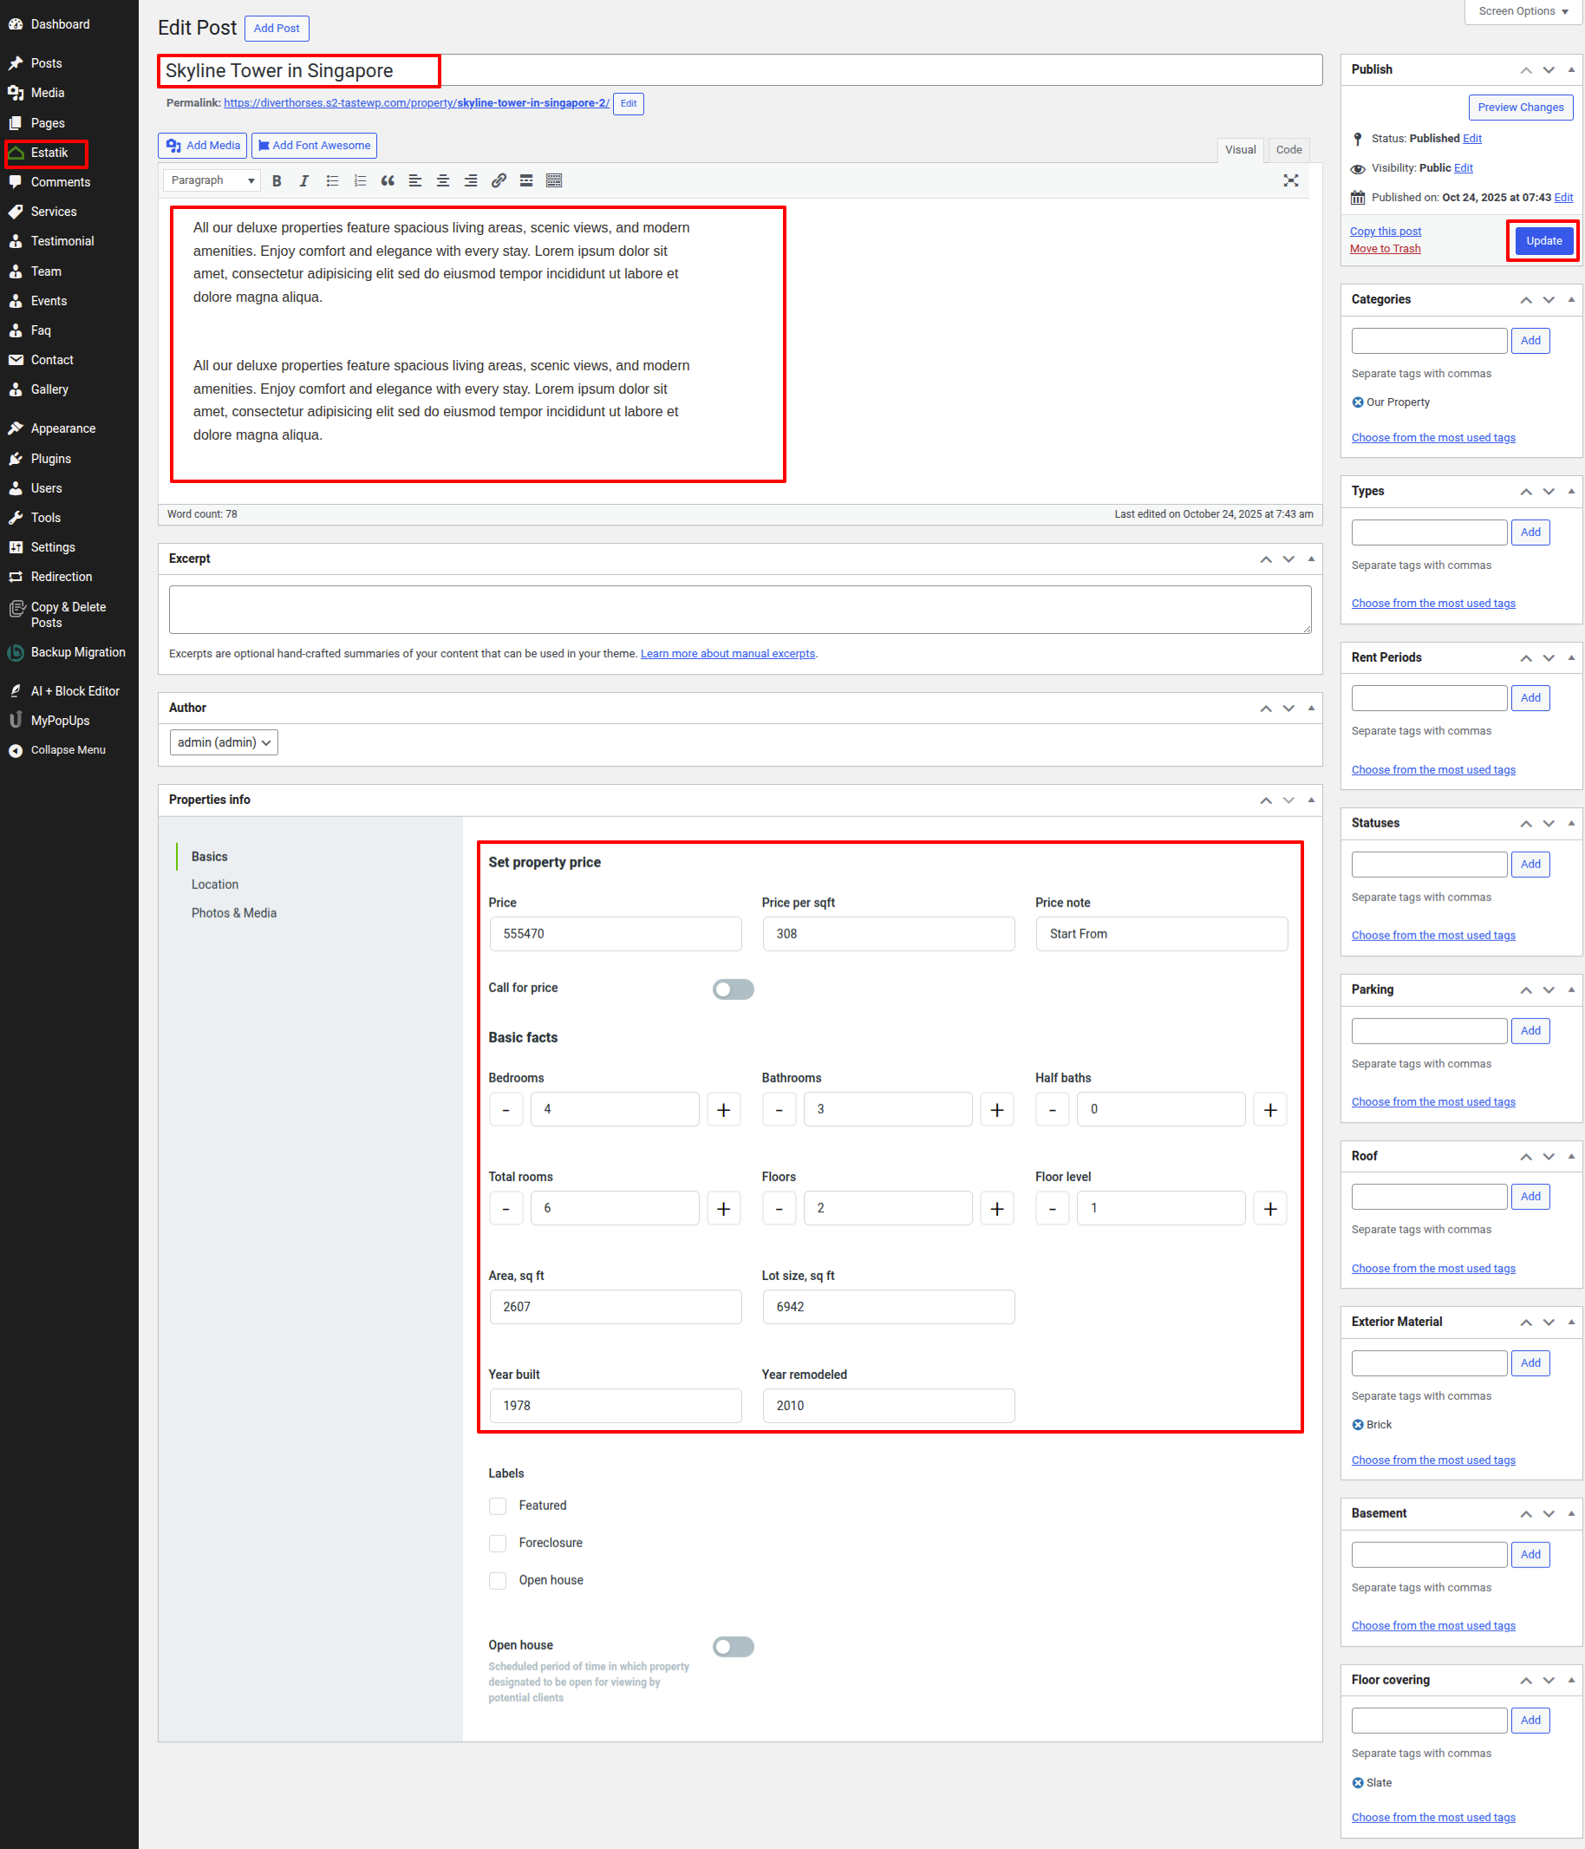The image size is (1585, 1849).
Task: Toggle bold formatting in the editor toolbar
Action: coord(277,180)
